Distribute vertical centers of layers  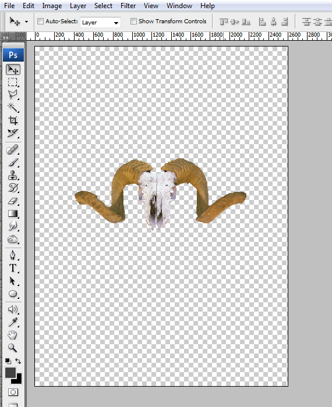click(x=317, y=22)
